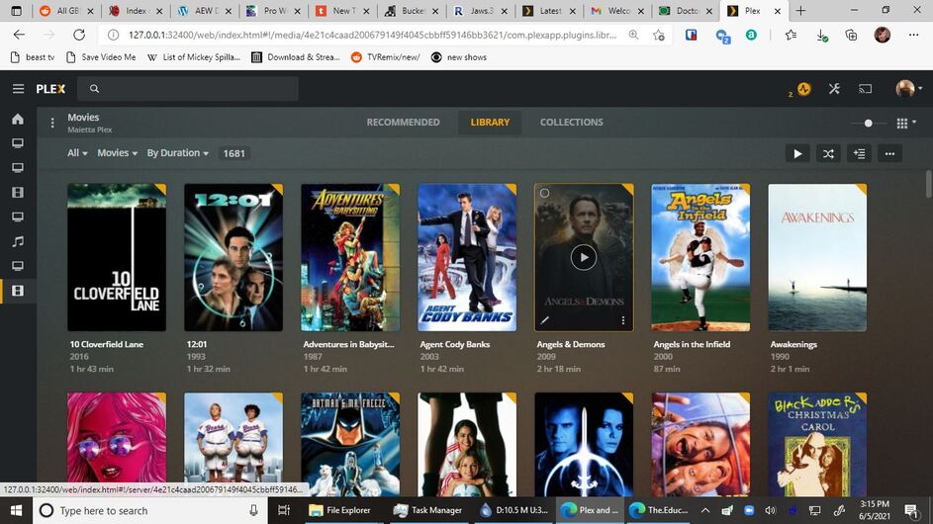Open browser Collections icon
Viewport: 933px width, 524px height.
pyautogui.click(x=852, y=35)
